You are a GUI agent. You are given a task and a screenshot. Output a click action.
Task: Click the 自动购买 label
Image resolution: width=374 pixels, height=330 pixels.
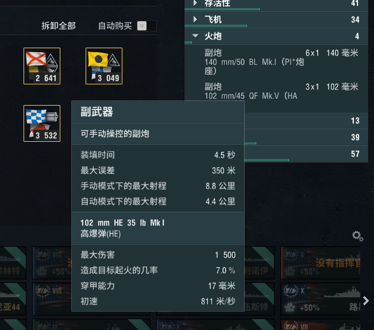click(x=115, y=26)
